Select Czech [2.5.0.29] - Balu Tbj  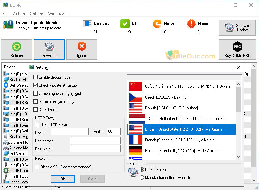coord(182,97)
